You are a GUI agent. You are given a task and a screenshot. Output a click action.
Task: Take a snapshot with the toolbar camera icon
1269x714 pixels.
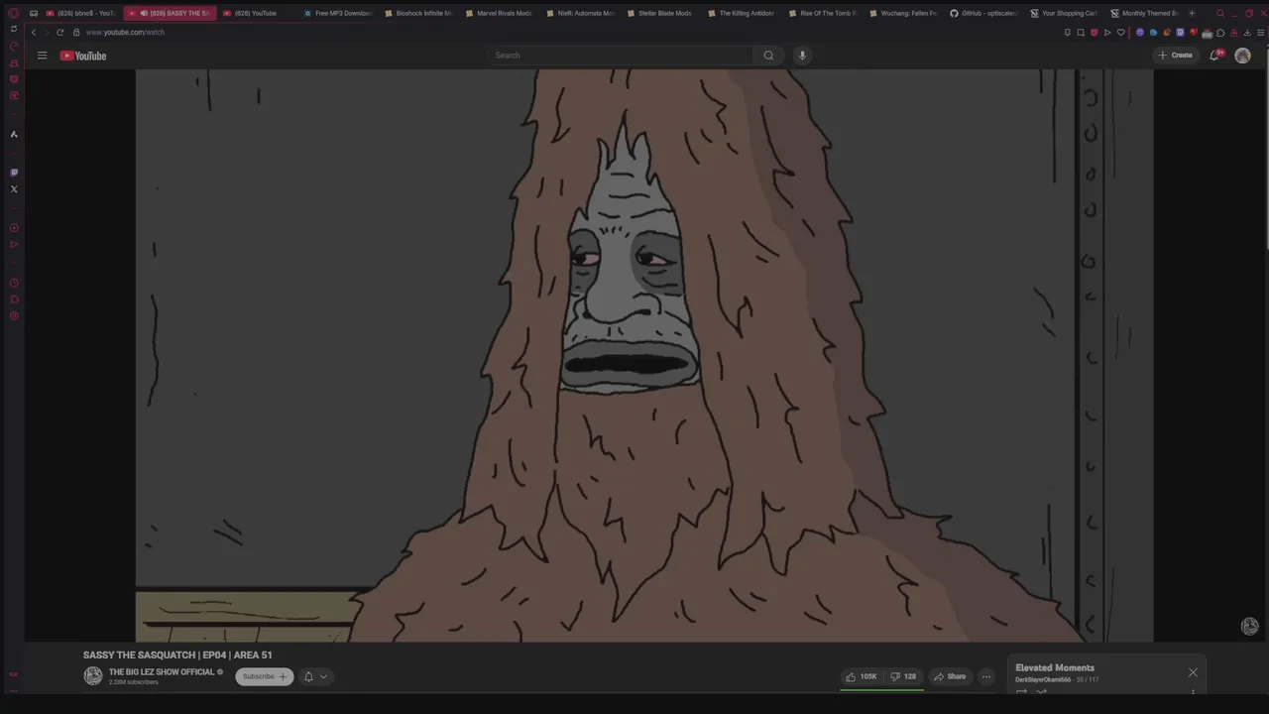[x=1081, y=33]
